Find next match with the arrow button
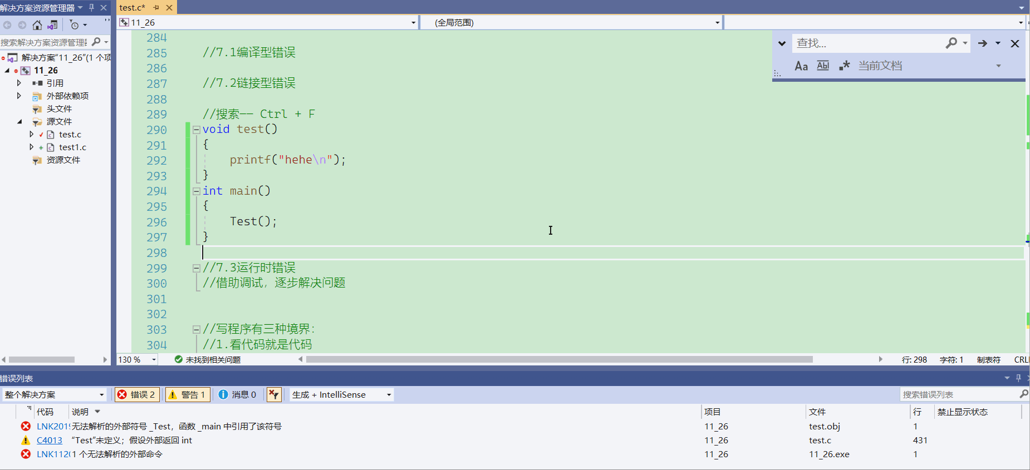This screenshot has height=470, width=1030. click(983, 43)
